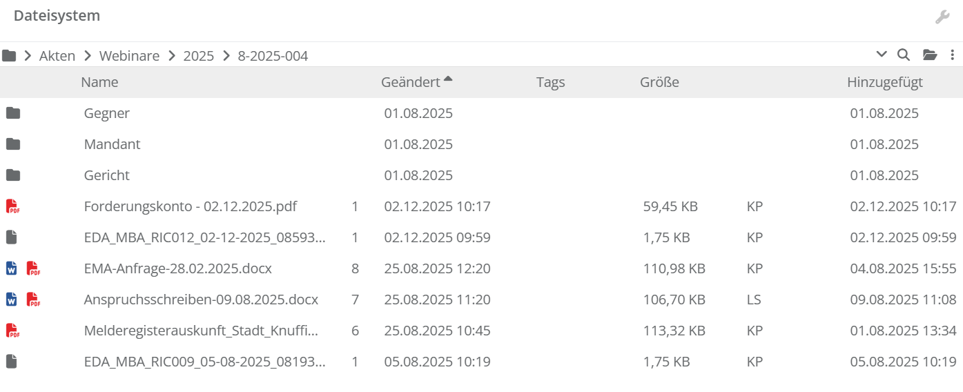Click the wrench settings icon
The height and width of the screenshot is (392, 963).
click(x=942, y=17)
